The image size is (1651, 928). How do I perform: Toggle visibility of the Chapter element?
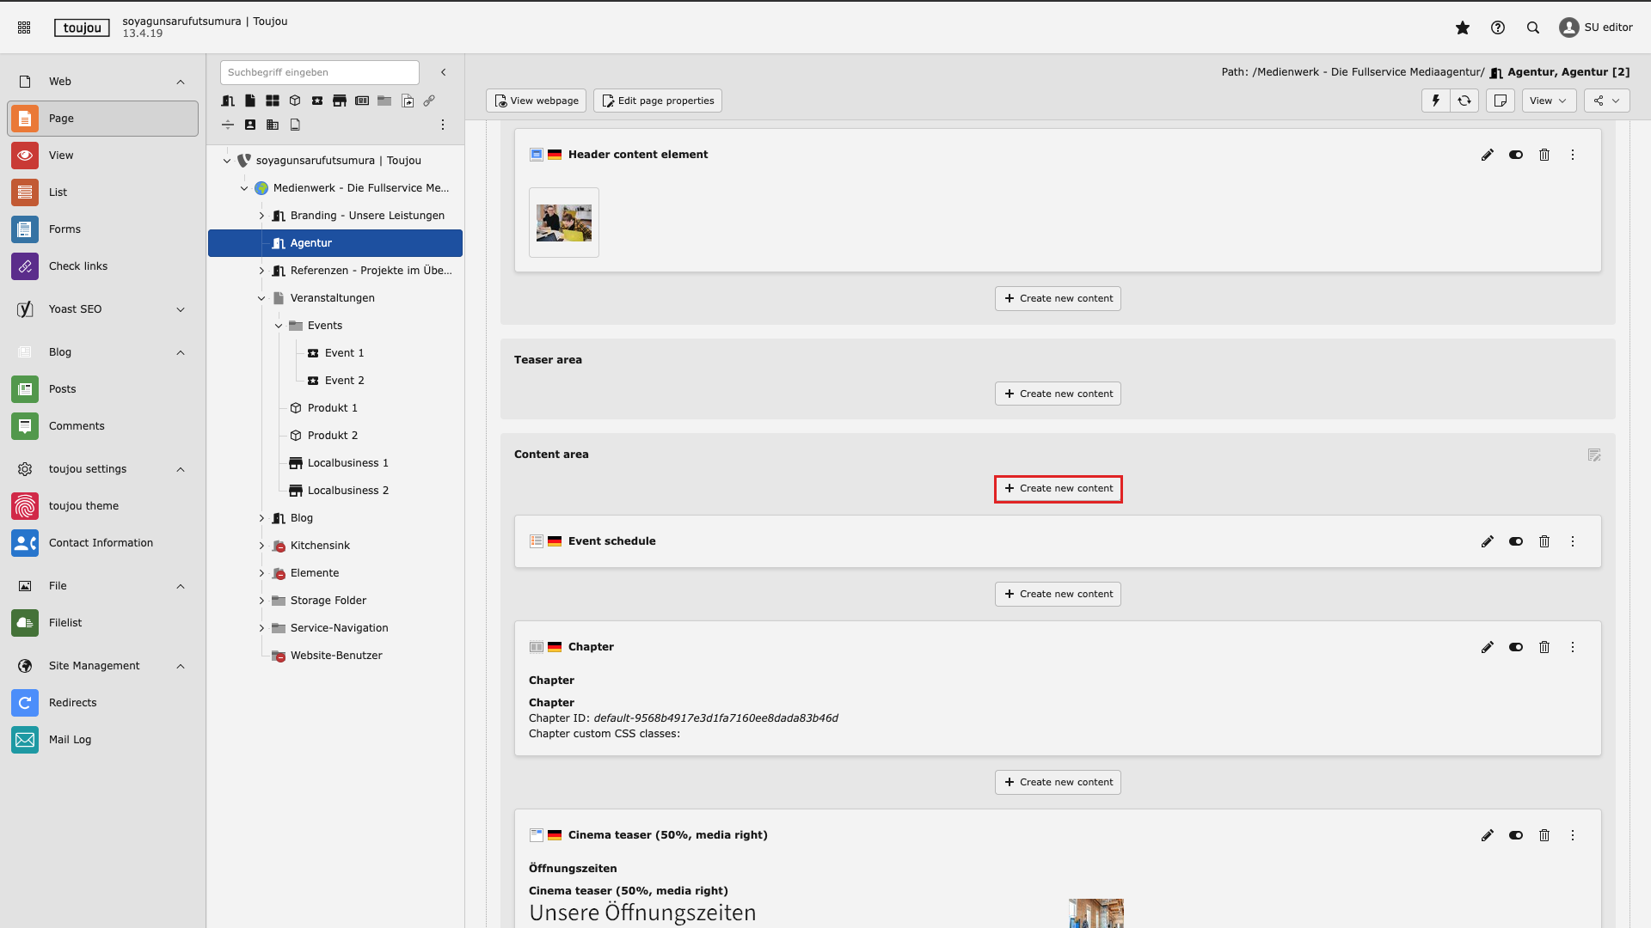click(1515, 647)
